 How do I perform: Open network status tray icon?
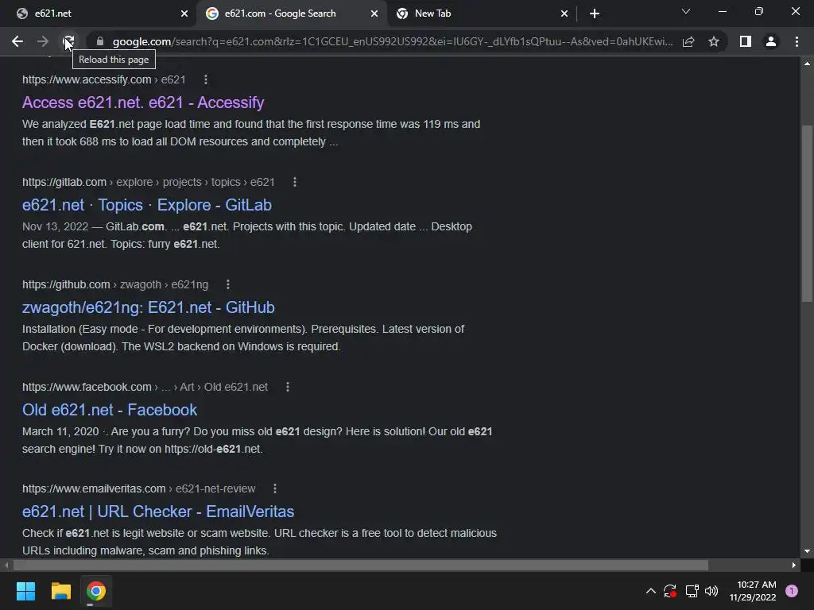pyautogui.click(x=692, y=591)
